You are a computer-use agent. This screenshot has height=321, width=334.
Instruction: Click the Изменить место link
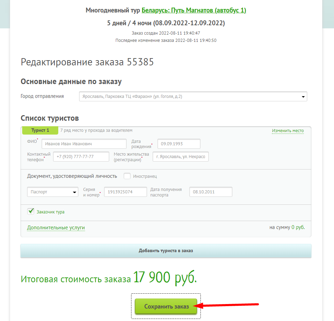coord(288,131)
